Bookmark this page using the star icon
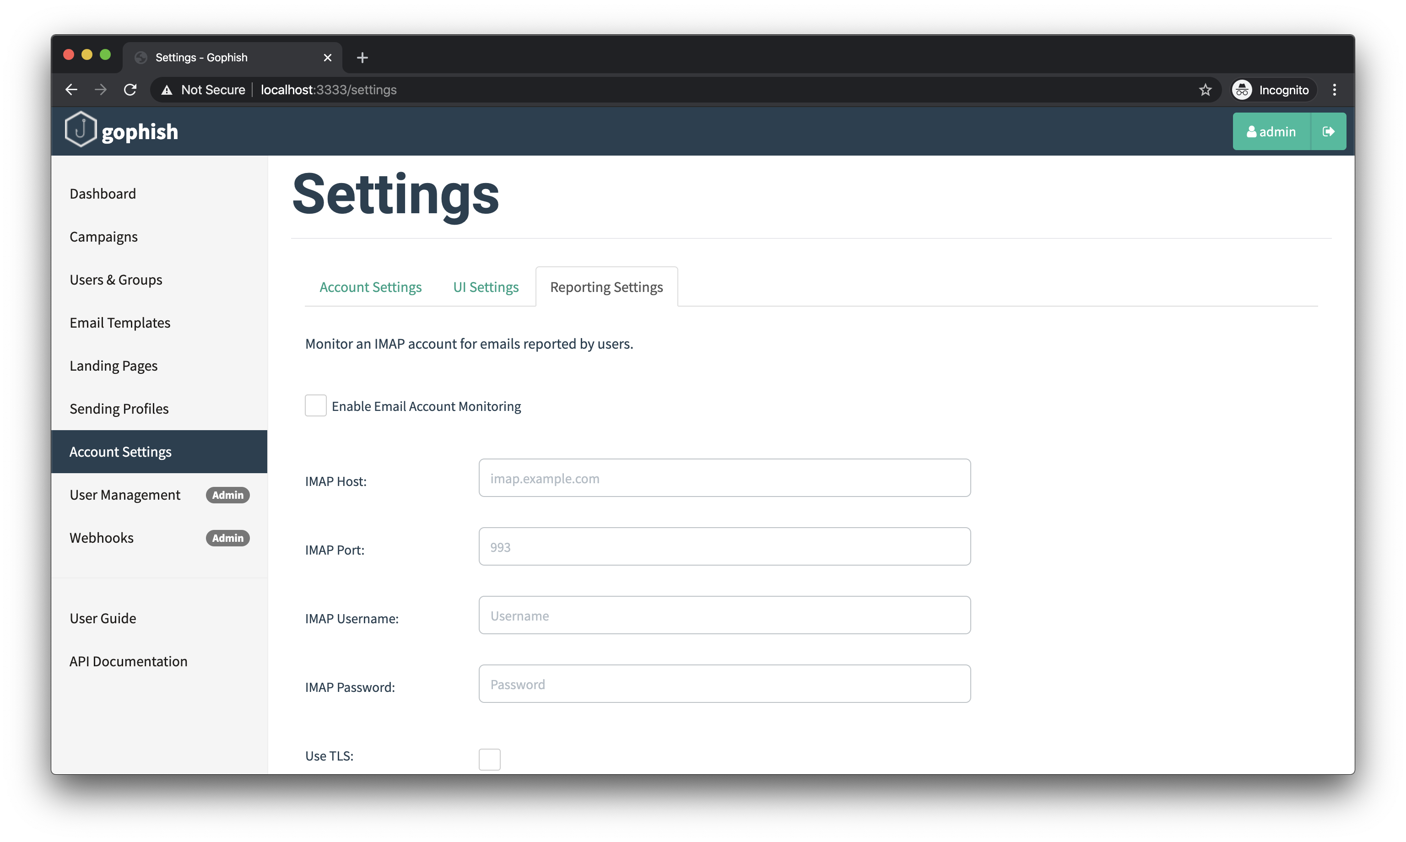The width and height of the screenshot is (1406, 842). (1206, 90)
